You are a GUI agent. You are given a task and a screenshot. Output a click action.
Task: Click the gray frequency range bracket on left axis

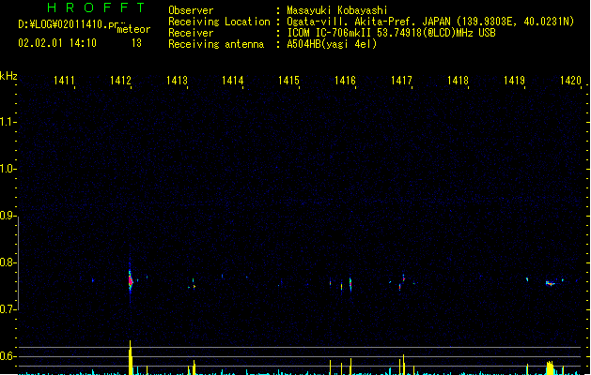click(19, 262)
